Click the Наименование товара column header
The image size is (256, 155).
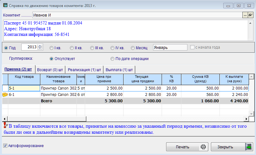58,79
